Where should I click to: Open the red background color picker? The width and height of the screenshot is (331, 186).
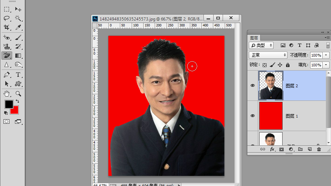tap(16, 111)
